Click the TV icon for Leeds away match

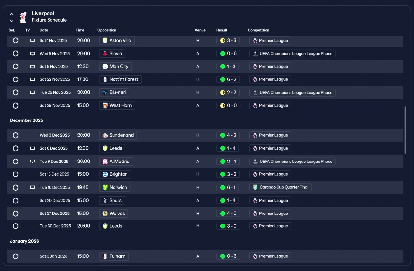click(x=32, y=148)
